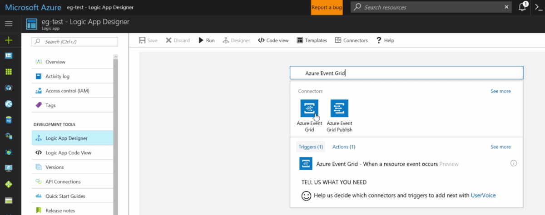Run the logic app
This screenshot has height=215, width=545.
coord(206,40)
